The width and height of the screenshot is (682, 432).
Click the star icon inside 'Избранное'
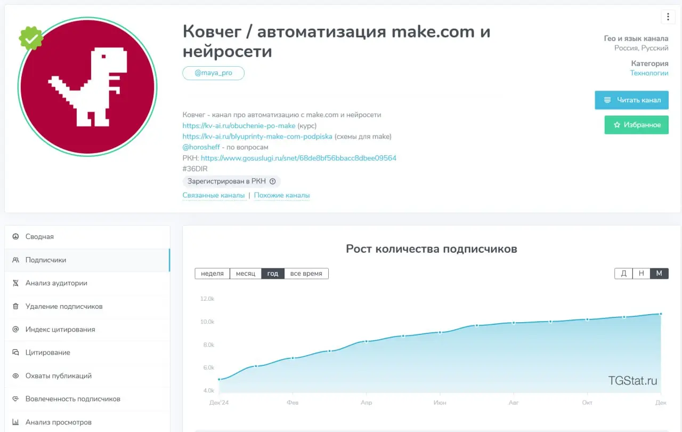point(617,125)
